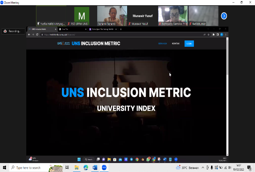This screenshot has width=255, height=172.
Task: Close the Form Ajuan browser tab
Action: pos(116,29)
